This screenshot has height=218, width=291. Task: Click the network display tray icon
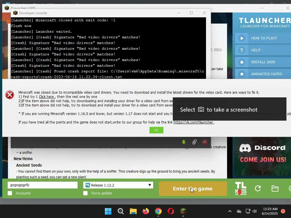248,211
